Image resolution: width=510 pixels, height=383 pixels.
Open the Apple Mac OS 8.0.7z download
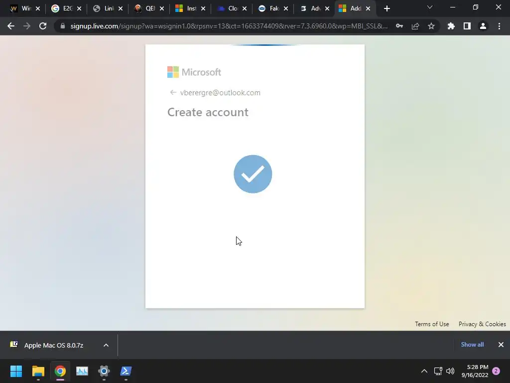click(x=54, y=345)
